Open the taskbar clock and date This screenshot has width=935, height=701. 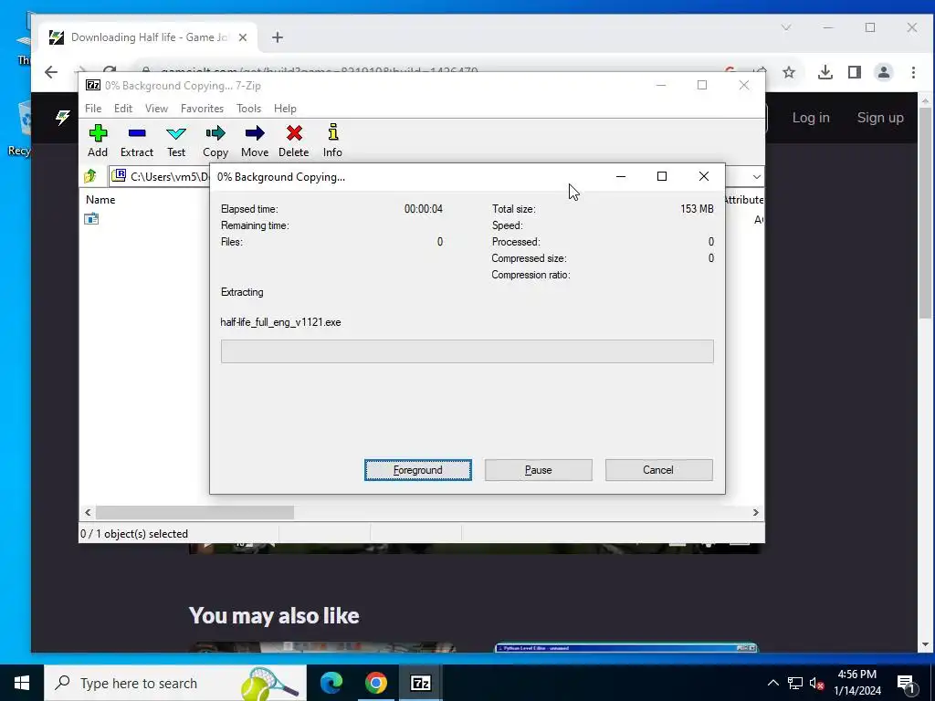coord(856,683)
